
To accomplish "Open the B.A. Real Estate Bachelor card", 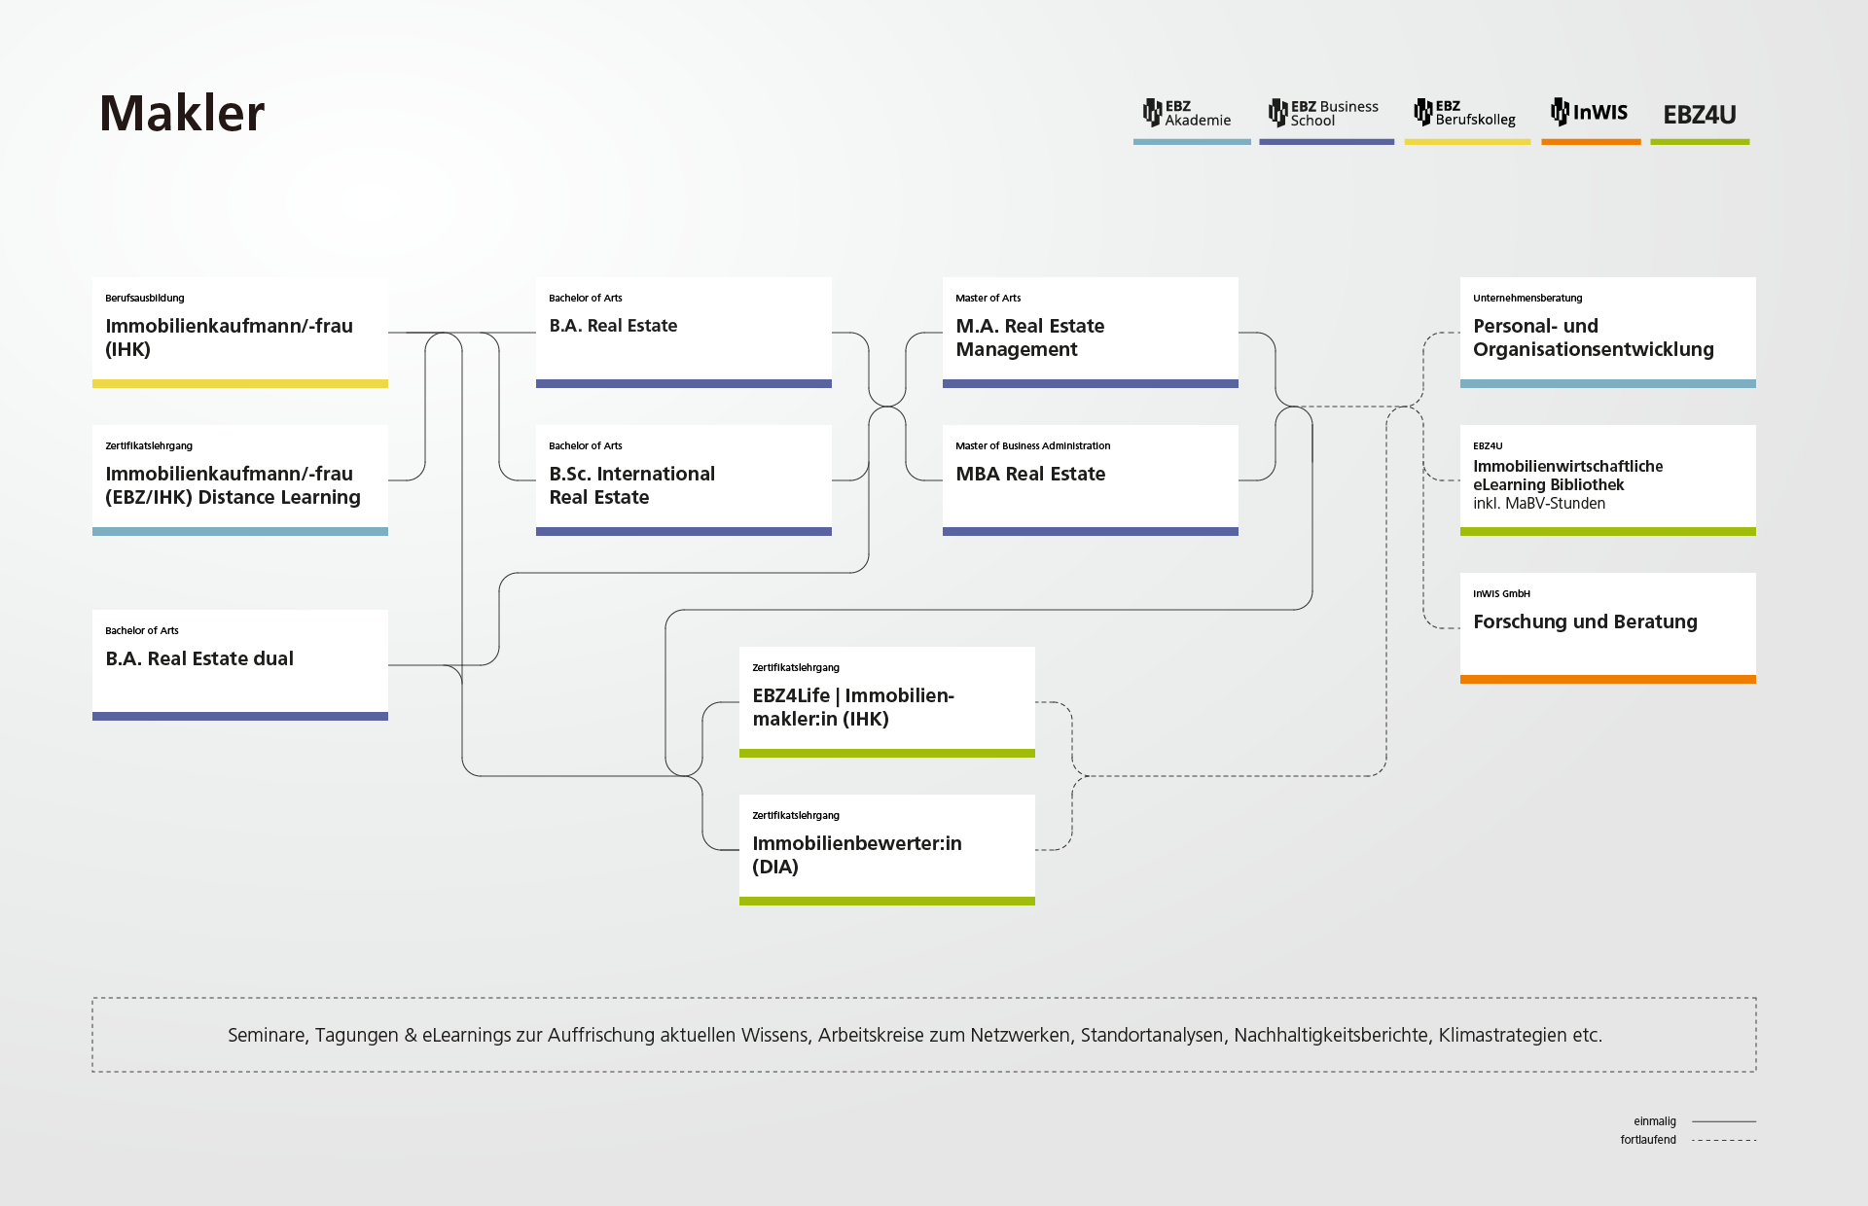I will 684,333.
